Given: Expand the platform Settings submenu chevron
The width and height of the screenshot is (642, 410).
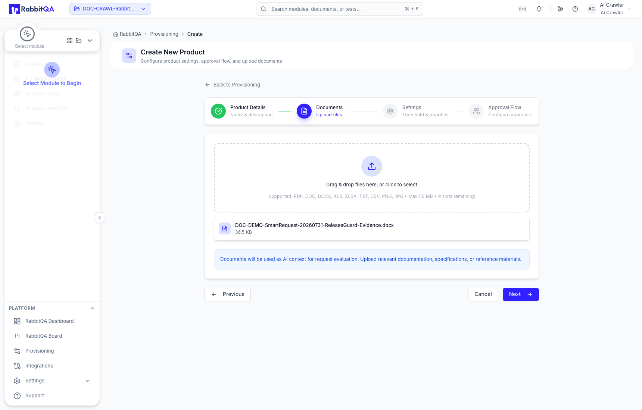Looking at the screenshot, I should click(x=88, y=381).
